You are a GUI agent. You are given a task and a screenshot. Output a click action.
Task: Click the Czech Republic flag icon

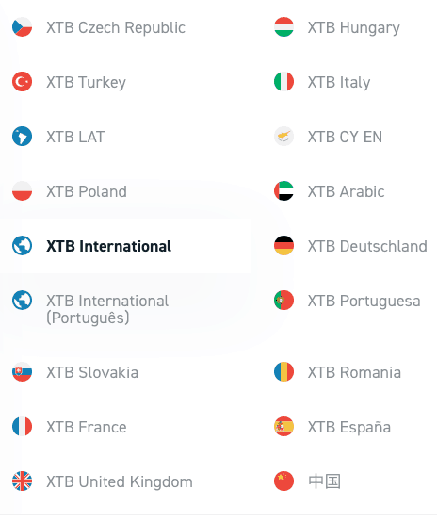click(x=22, y=27)
